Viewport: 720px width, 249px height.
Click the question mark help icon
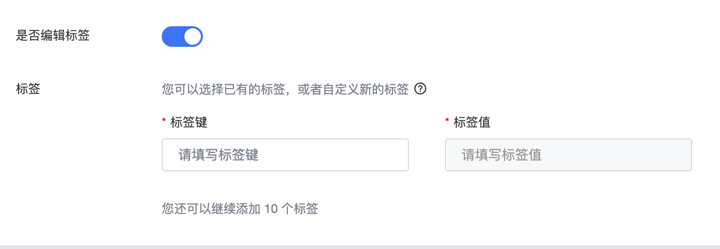pos(420,90)
